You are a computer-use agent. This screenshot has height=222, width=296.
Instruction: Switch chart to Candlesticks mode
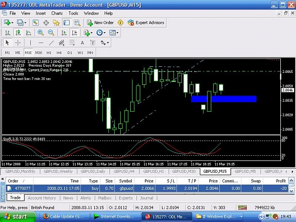tap(18, 33)
